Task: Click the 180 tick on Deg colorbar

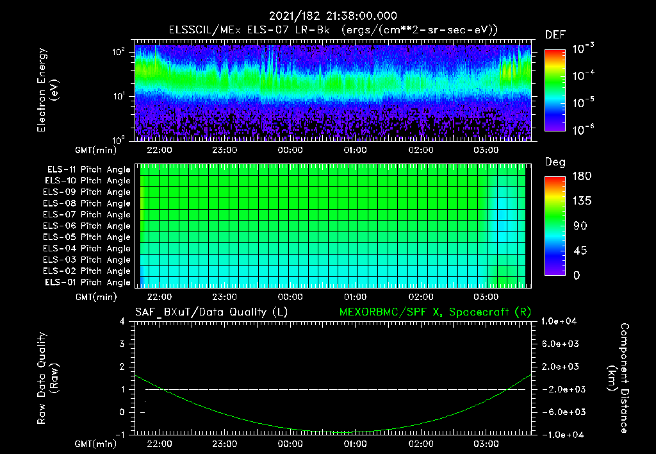Action: 582,176
